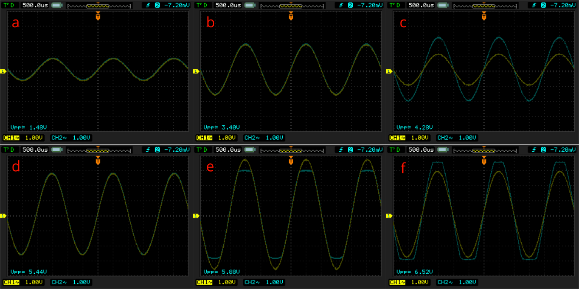Select the CH2 label in the Vpp 3.40V panel

(251, 138)
